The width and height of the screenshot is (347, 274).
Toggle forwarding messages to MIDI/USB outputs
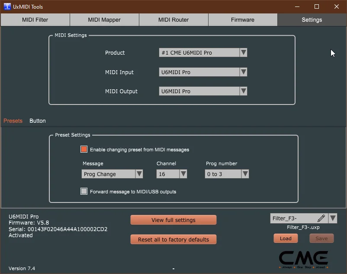pos(84,191)
